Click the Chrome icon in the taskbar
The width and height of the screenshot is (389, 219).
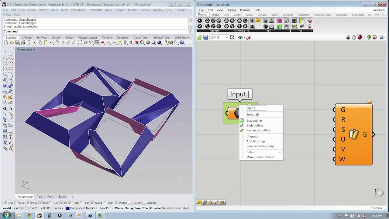pyautogui.click(x=29, y=215)
